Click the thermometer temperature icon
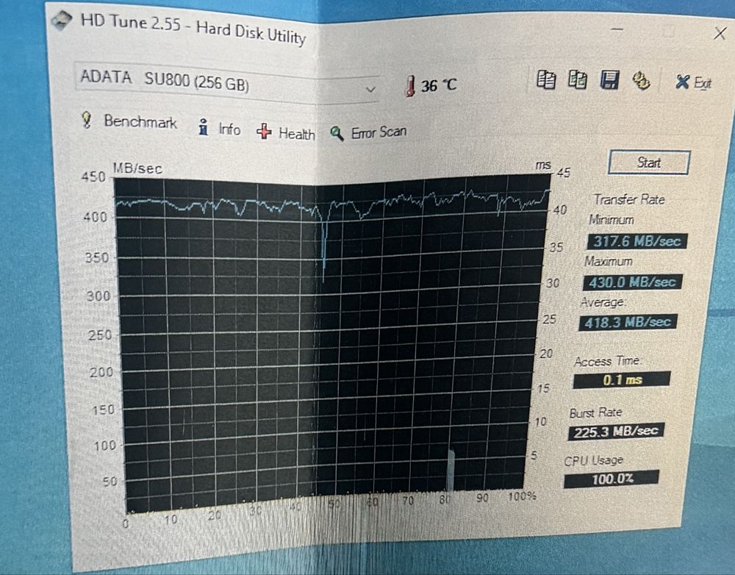 410,86
